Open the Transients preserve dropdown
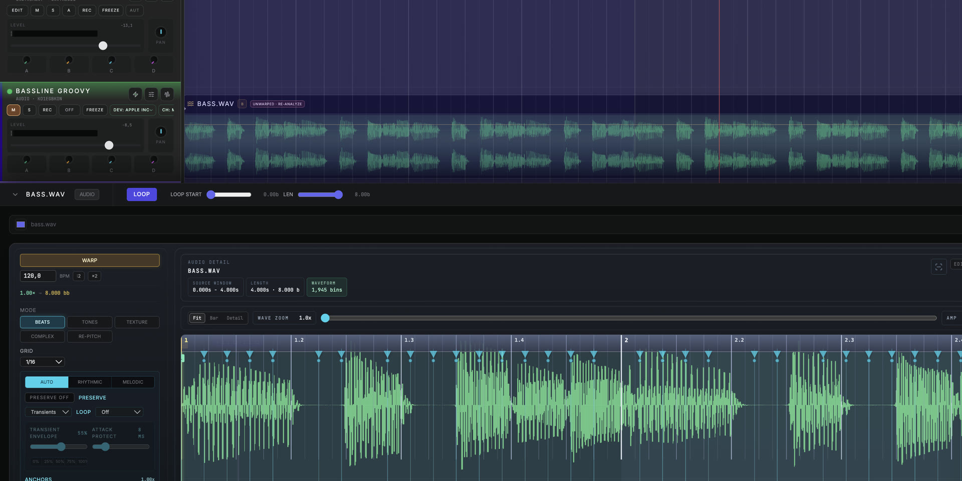Image resolution: width=962 pixels, height=481 pixels. click(49, 412)
